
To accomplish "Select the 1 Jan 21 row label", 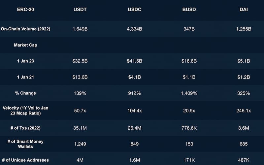I will click(x=25, y=77).
